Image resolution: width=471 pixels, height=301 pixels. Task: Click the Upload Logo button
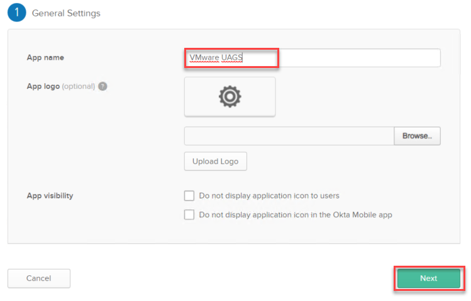(x=216, y=161)
